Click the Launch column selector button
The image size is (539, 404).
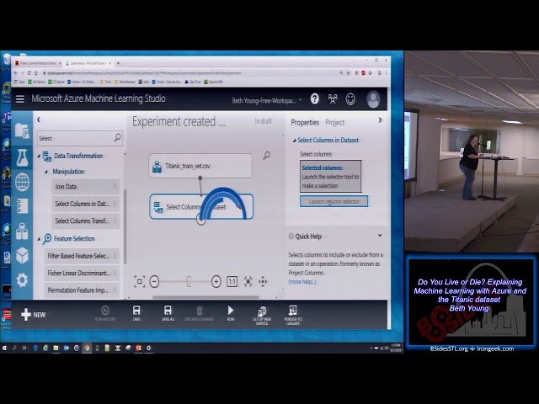[334, 202]
